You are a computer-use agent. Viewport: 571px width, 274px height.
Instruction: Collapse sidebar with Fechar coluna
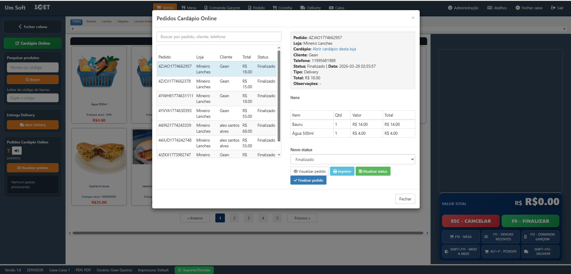(x=33, y=27)
